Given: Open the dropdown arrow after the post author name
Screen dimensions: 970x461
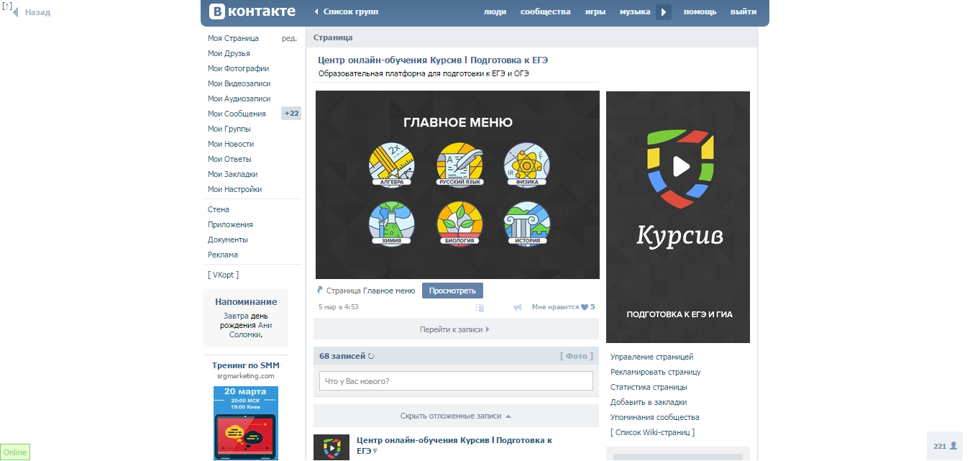Looking at the screenshot, I should pyautogui.click(x=375, y=451).
